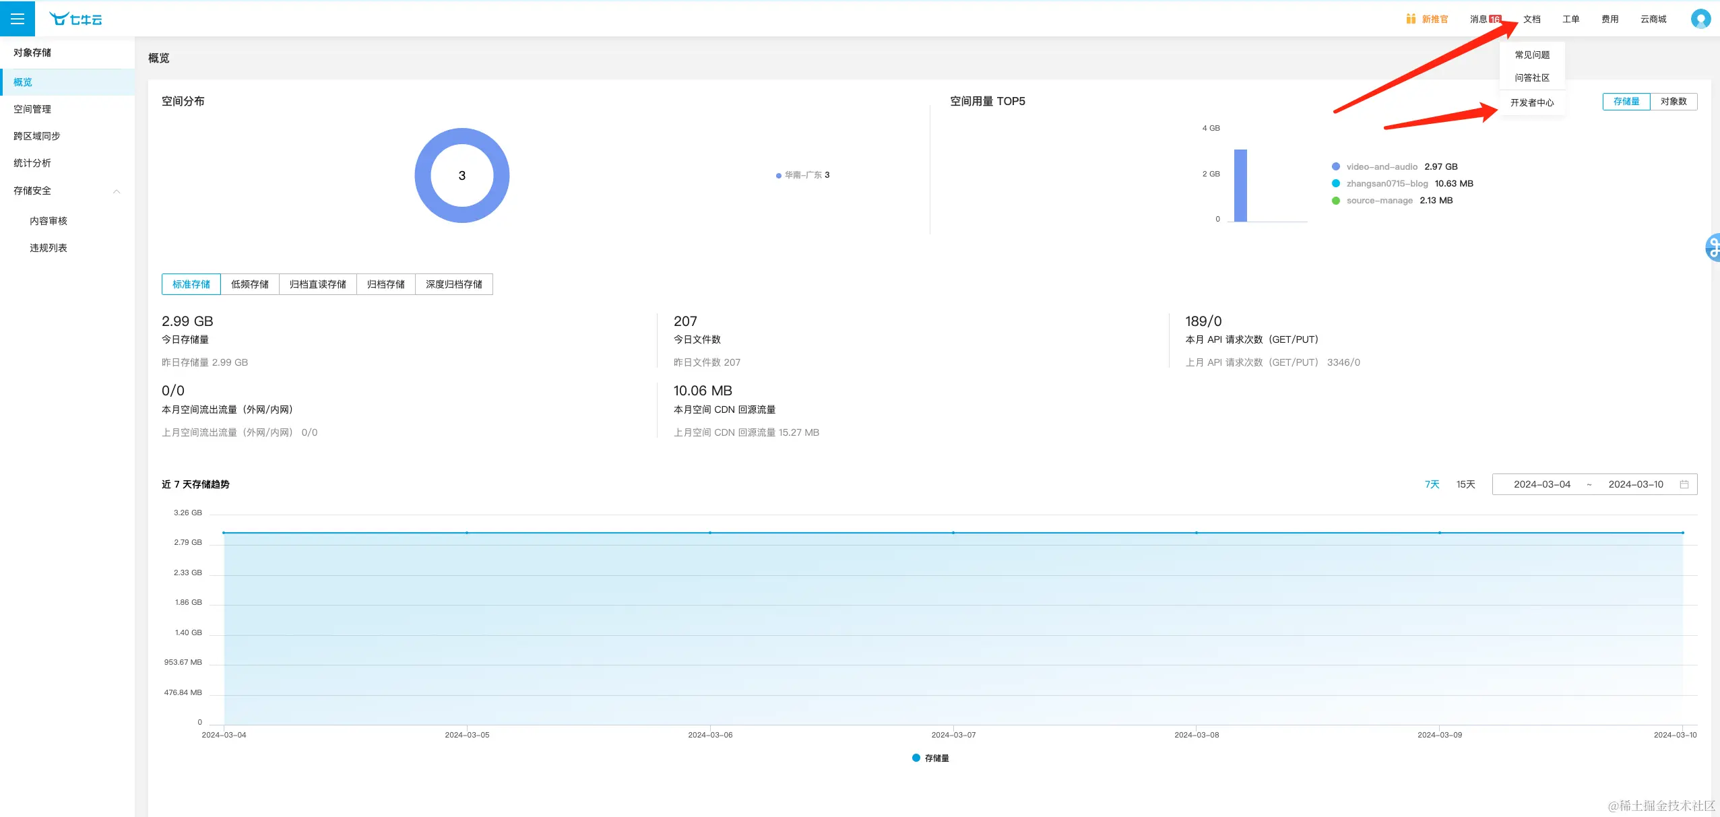Click video-and-audio legend color dot
This screenshot has height=817, width=1720.
1335,166
